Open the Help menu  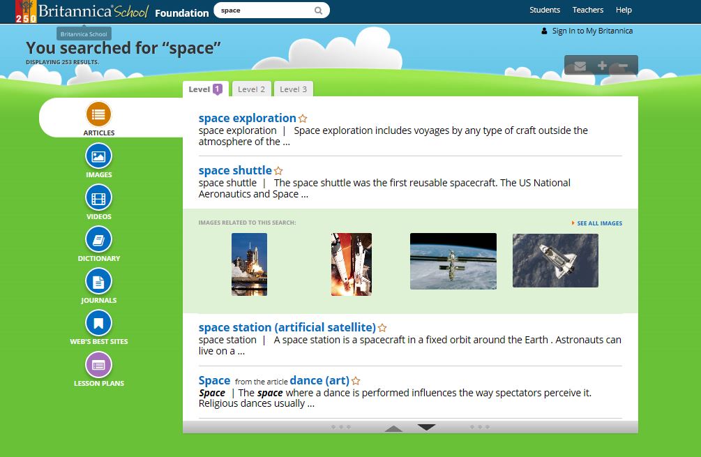pyautogui.click(x=624, y=10)
